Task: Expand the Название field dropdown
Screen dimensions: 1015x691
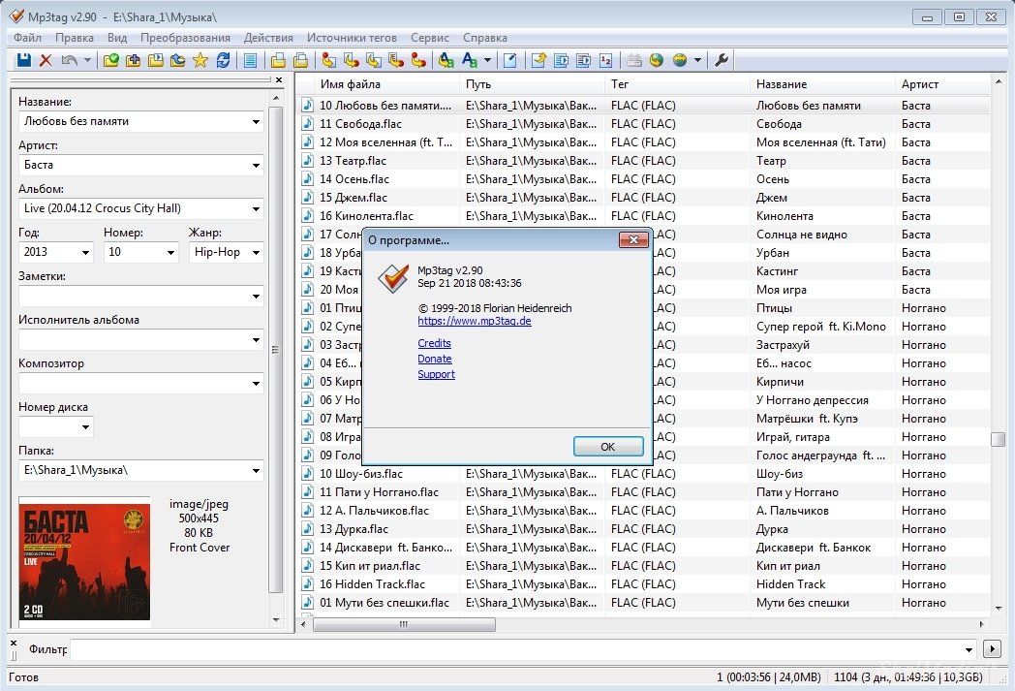Action: 256,122
